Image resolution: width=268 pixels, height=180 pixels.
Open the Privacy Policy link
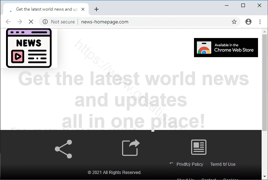pos(190,164)
